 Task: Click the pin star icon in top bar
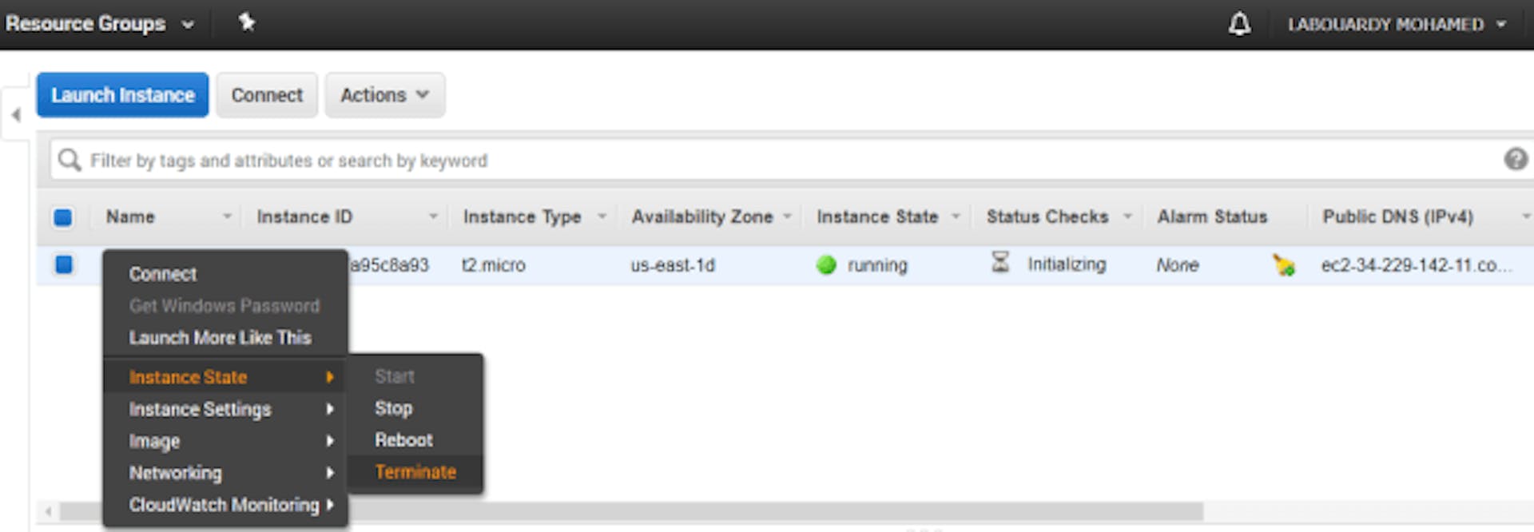coord(247,22)
